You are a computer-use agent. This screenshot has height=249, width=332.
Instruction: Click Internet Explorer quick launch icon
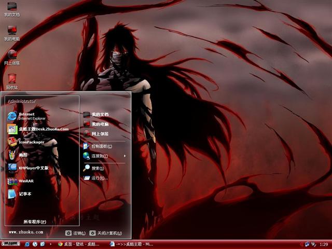27,244
